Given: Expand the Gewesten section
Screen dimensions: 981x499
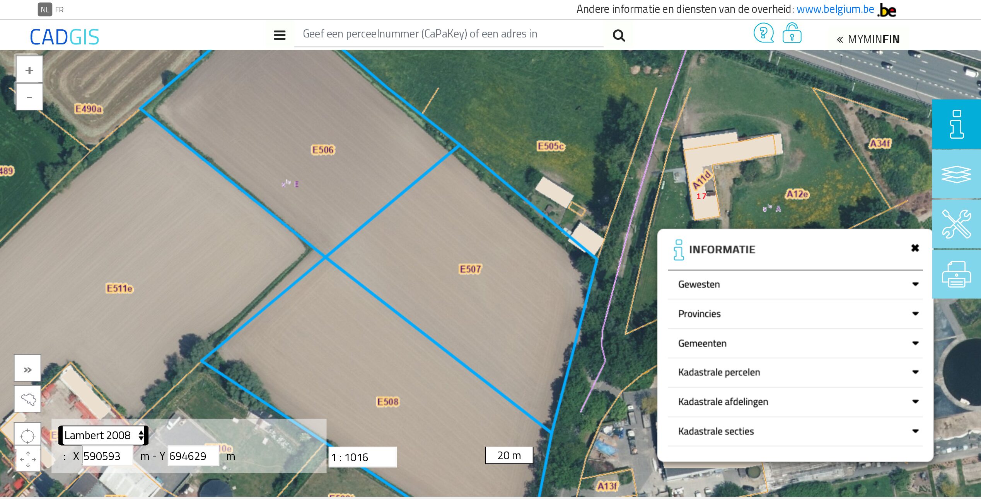Looking at the screenshot, I should click(x=795, y=284).
